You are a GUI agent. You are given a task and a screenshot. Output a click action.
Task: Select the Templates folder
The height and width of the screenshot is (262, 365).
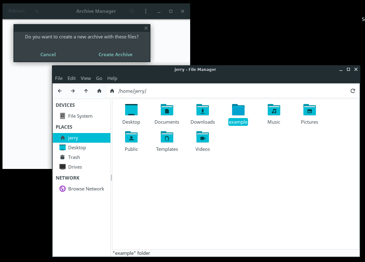(x=167, y=137)
